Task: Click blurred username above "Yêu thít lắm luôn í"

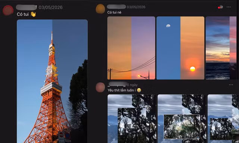Action: coord(118,84)
